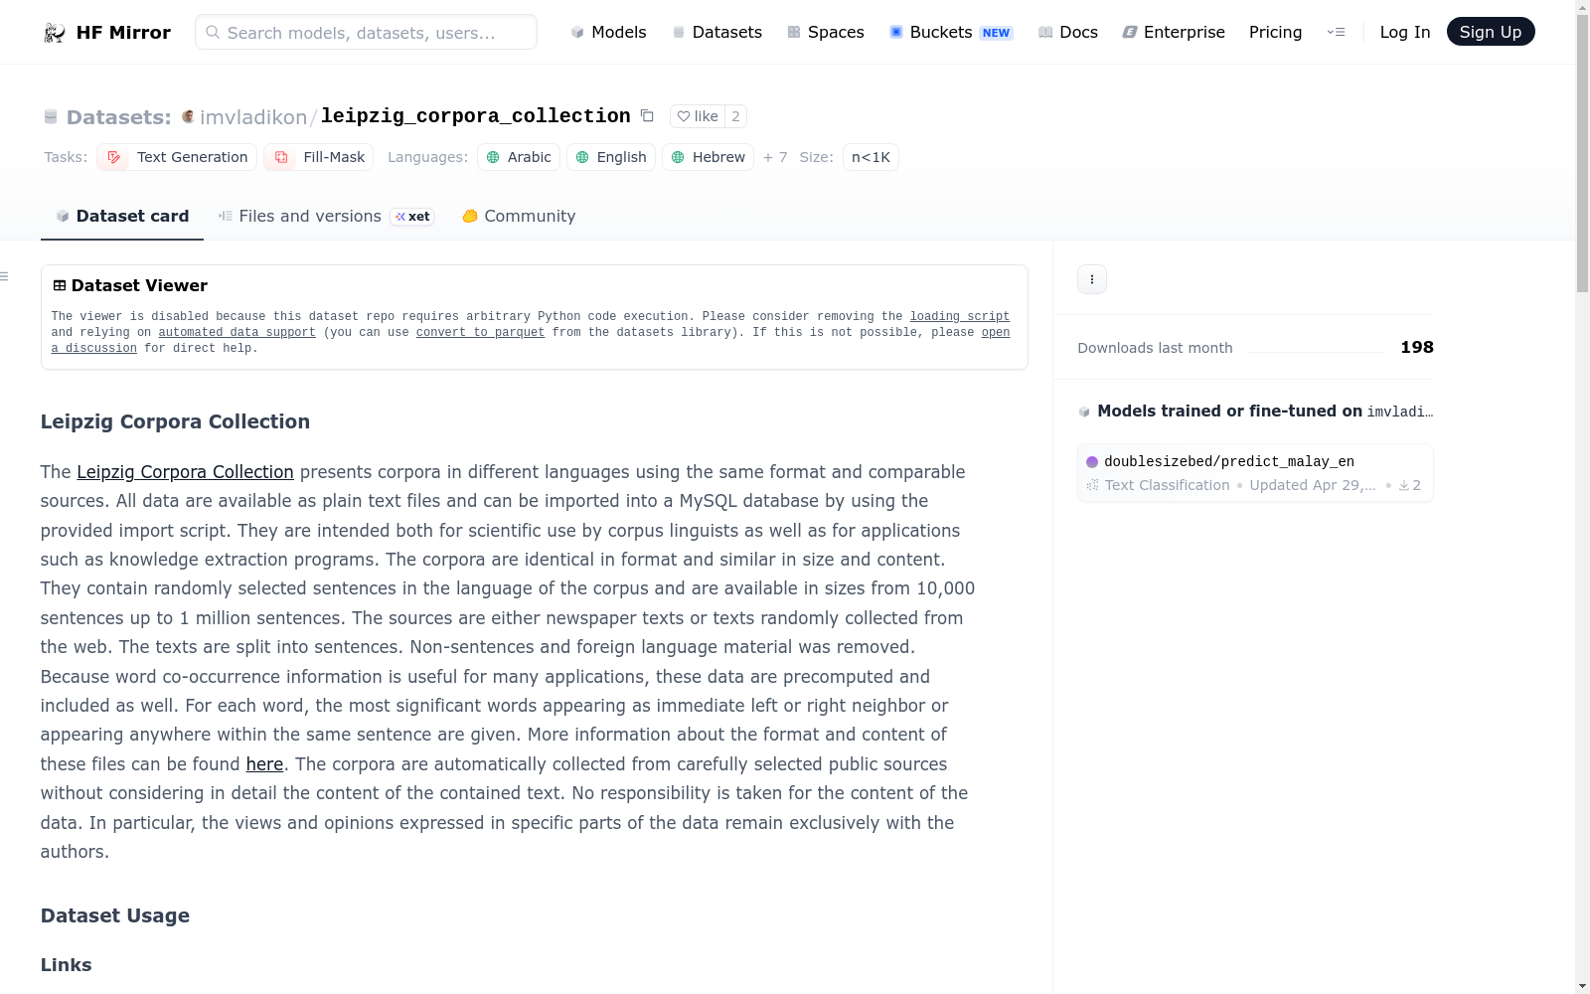
Task: Open the three-dot dataset options menu
Action: click(1092, 279)
